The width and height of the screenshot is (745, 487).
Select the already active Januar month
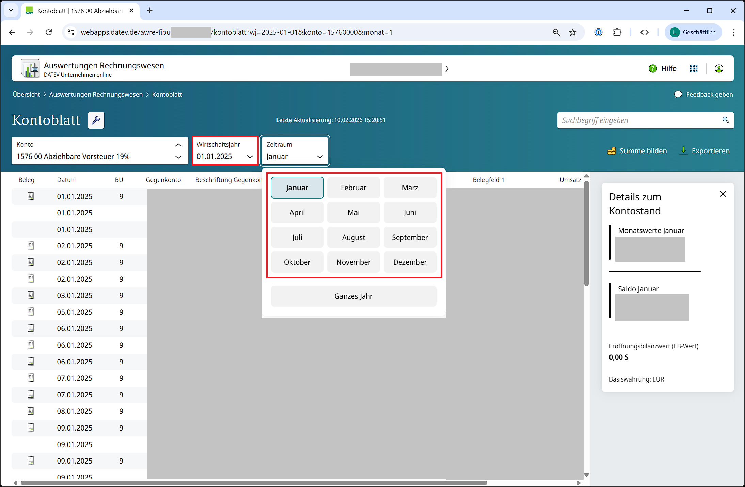[x=297, y=188]
